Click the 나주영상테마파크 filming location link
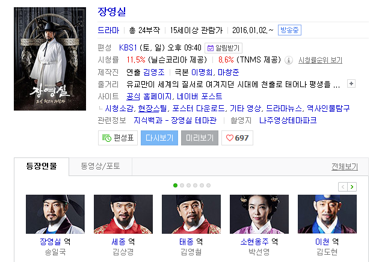370x262 pixels. click(x=288, y=120)
